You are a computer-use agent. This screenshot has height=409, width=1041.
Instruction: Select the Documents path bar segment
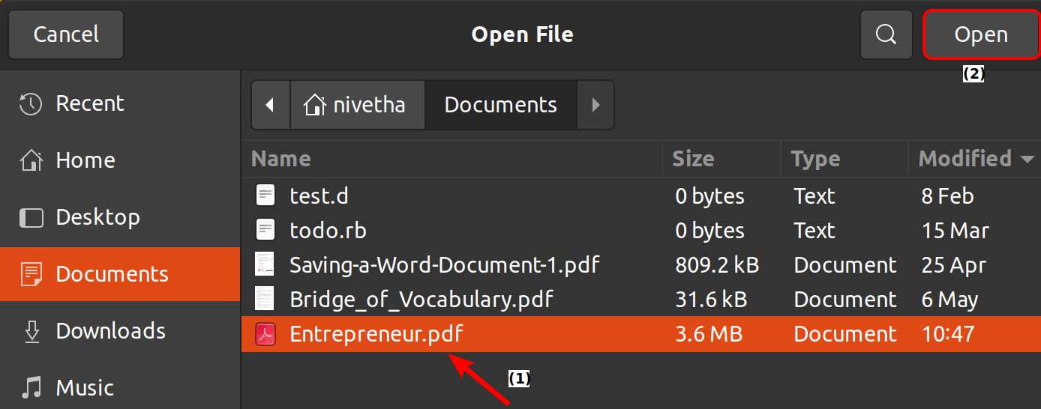[500, 105]
